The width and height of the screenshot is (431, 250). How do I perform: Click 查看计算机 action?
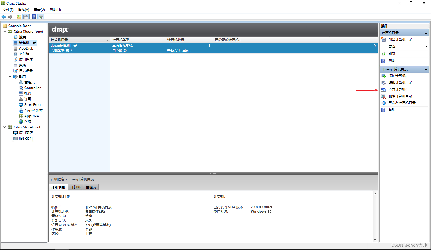click(397, 90)
